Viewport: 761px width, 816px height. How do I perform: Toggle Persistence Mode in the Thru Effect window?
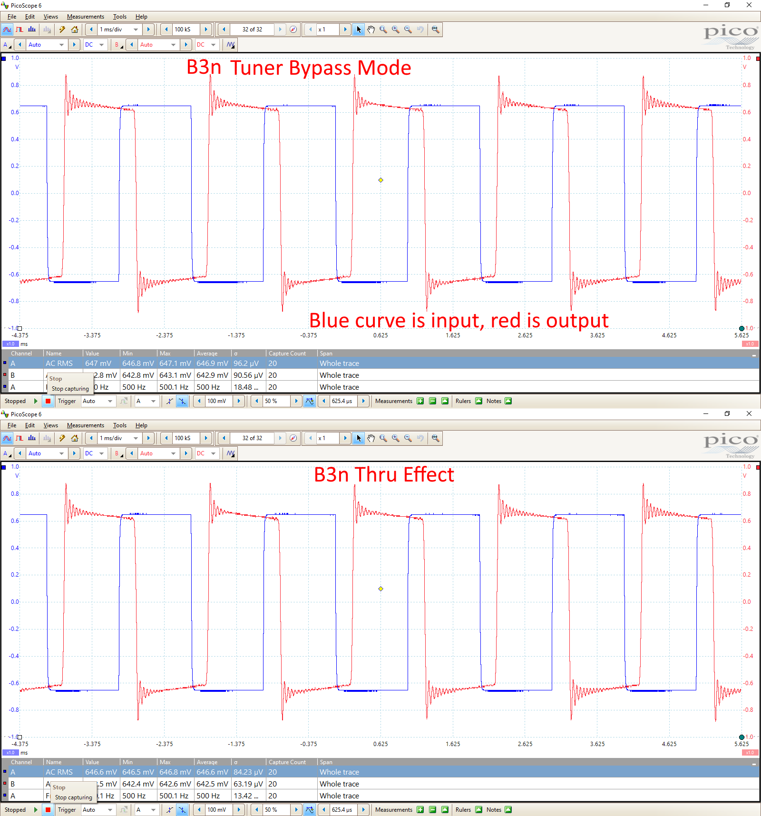[20, 438]
